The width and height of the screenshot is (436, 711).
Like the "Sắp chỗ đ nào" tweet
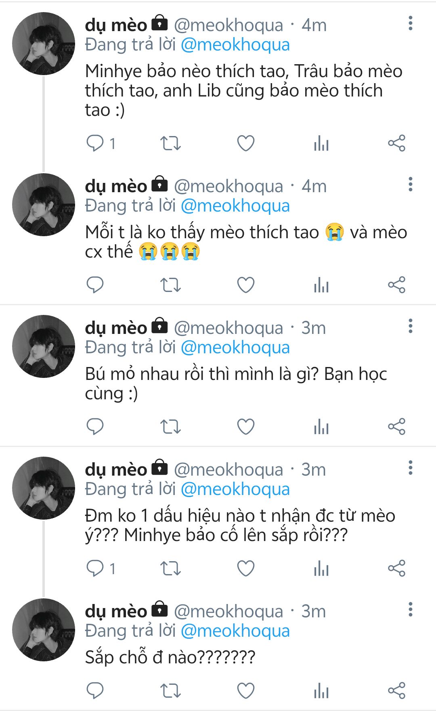tap(245, 690)
